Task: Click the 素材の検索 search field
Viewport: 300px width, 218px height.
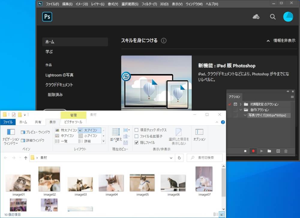Action: [205, 158]
